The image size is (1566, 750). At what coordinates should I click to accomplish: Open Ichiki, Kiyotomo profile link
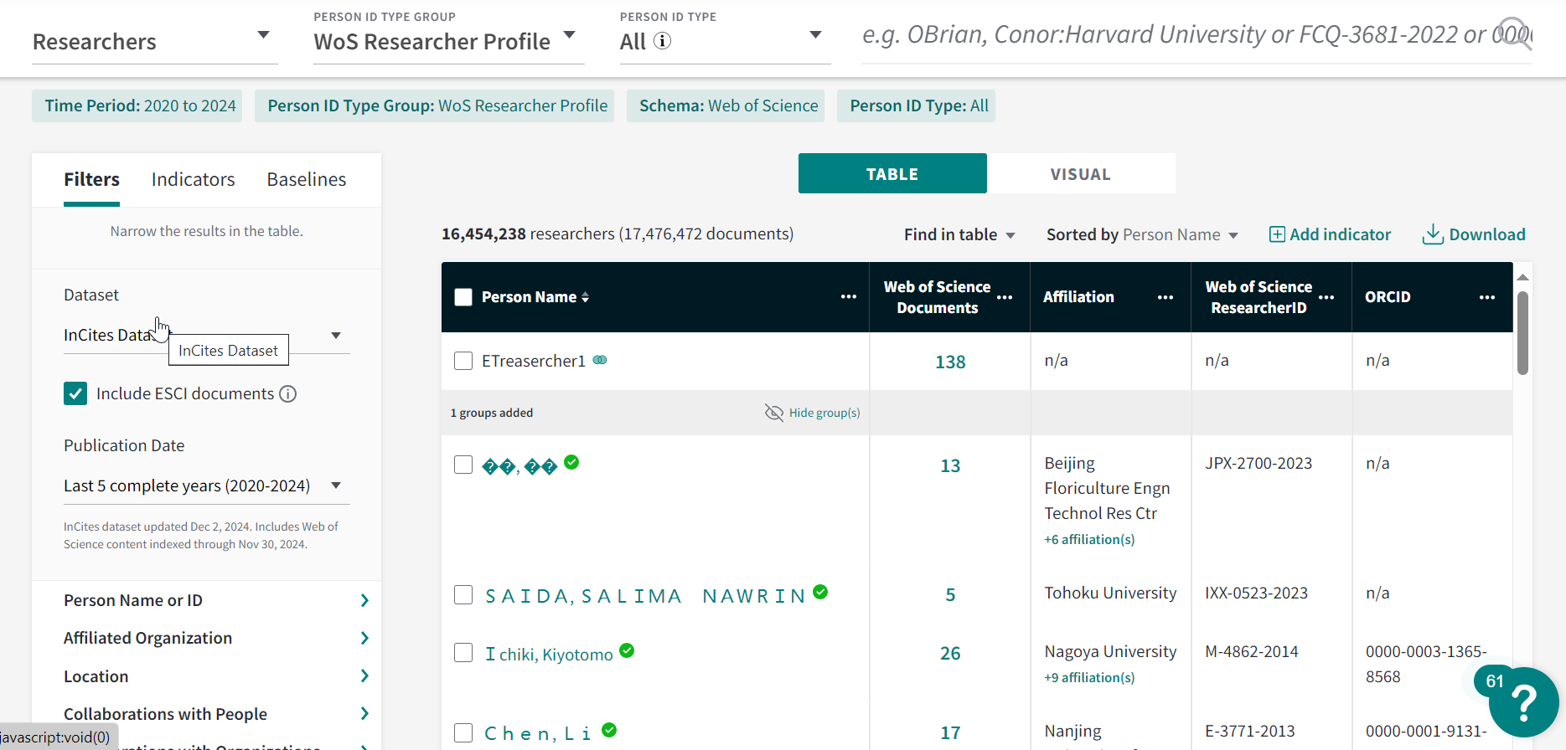coord(549,654)
